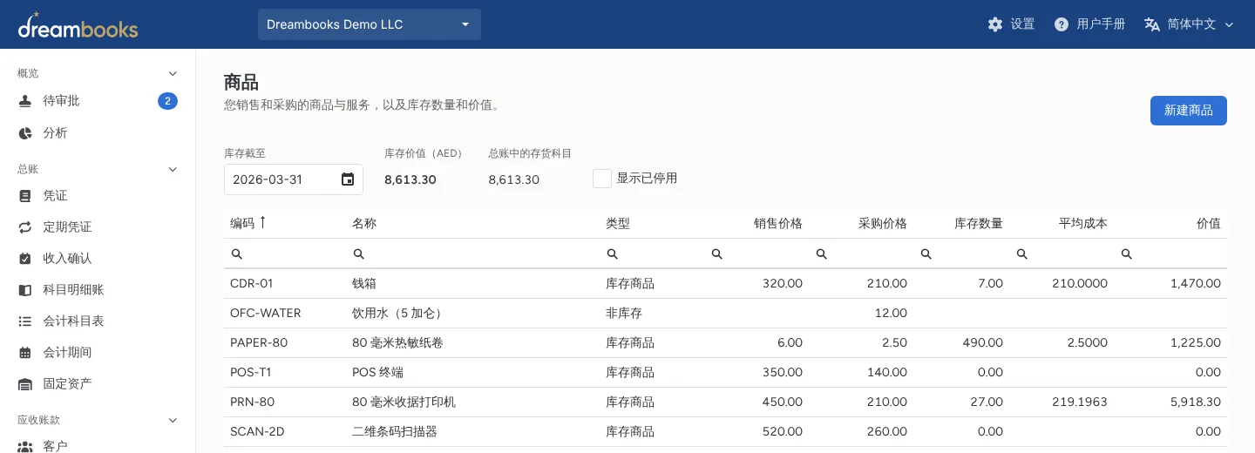Open 会计科目表 in the sidebar

coord(98,321)
